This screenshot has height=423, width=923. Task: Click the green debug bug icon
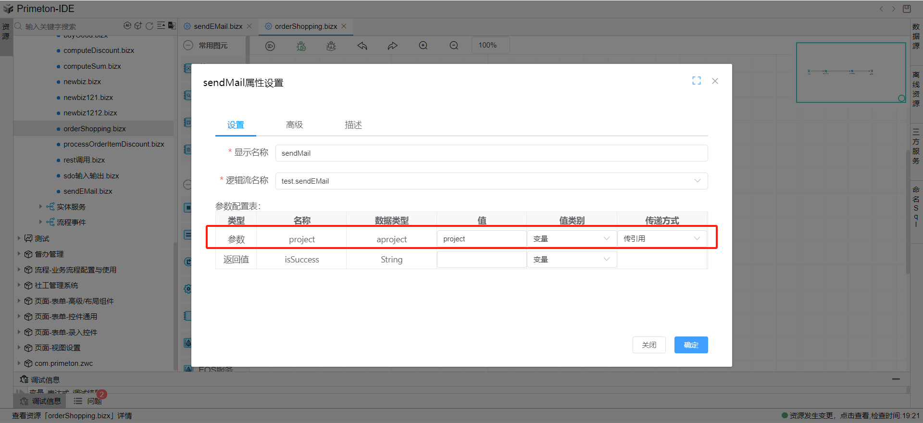click(x=301, y=46)
